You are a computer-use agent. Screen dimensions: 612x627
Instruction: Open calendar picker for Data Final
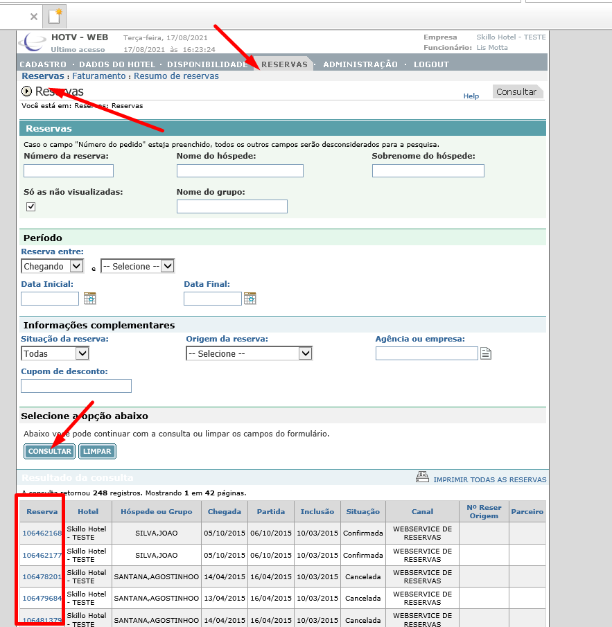250,299
